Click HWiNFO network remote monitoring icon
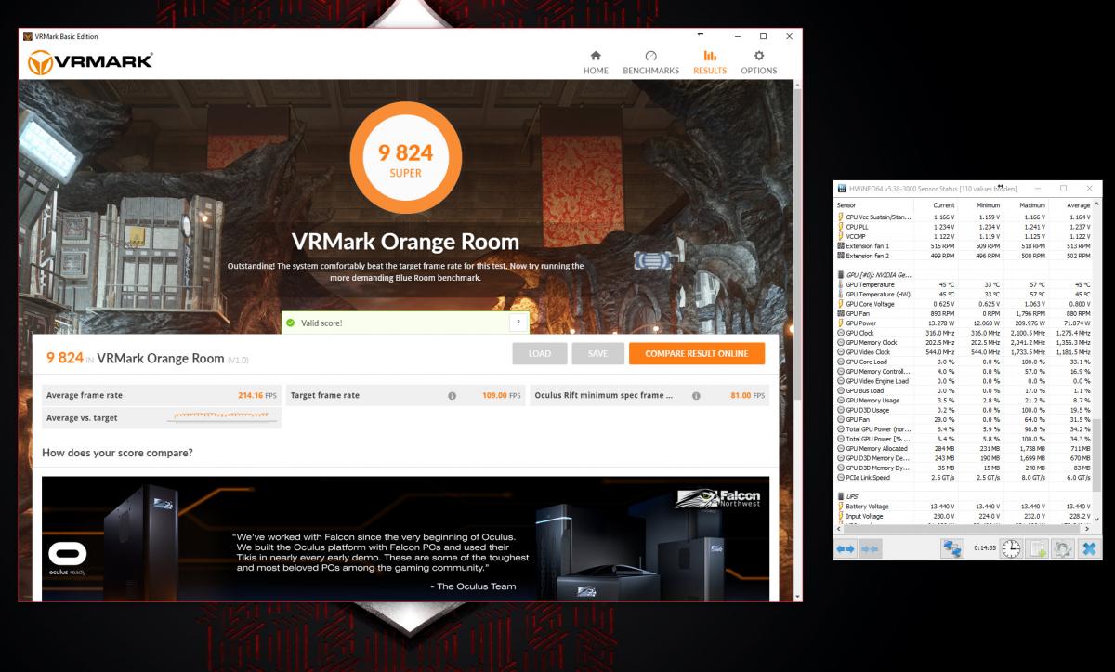The image size is (1115, 672). 952,548
